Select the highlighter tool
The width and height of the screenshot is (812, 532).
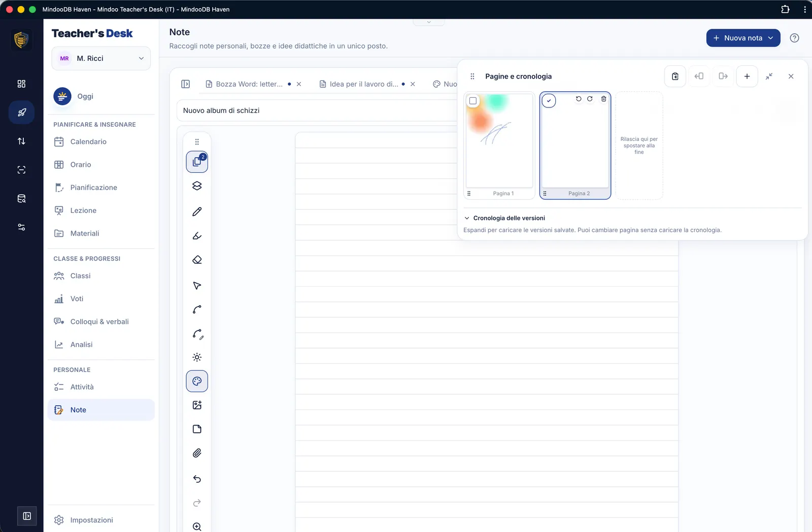197,236
